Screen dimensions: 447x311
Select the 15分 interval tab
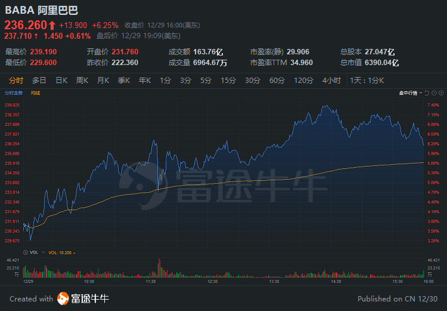(228, 81)
